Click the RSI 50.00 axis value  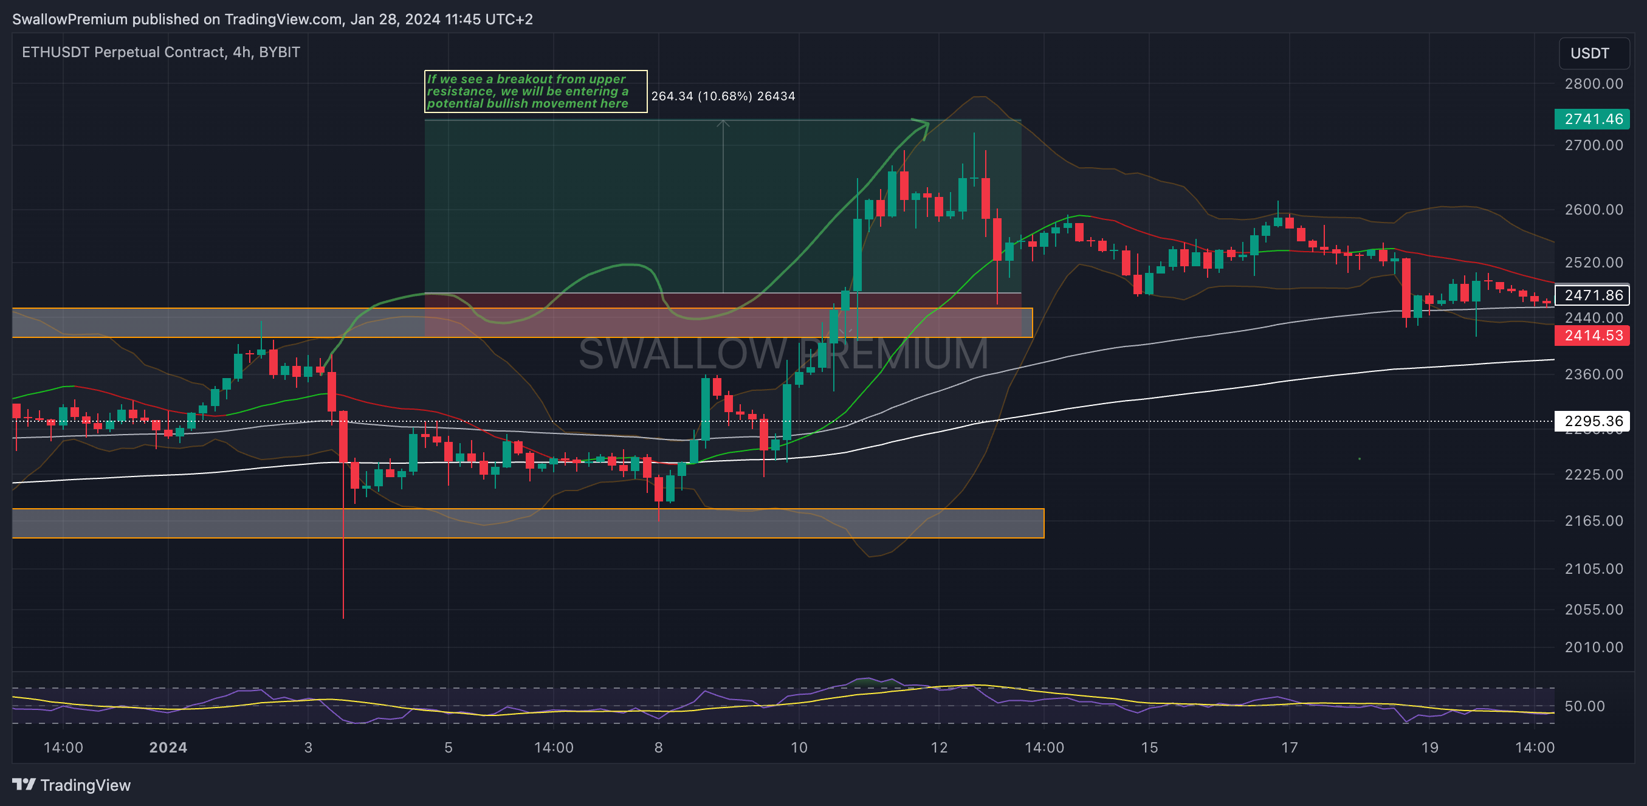1584,706
